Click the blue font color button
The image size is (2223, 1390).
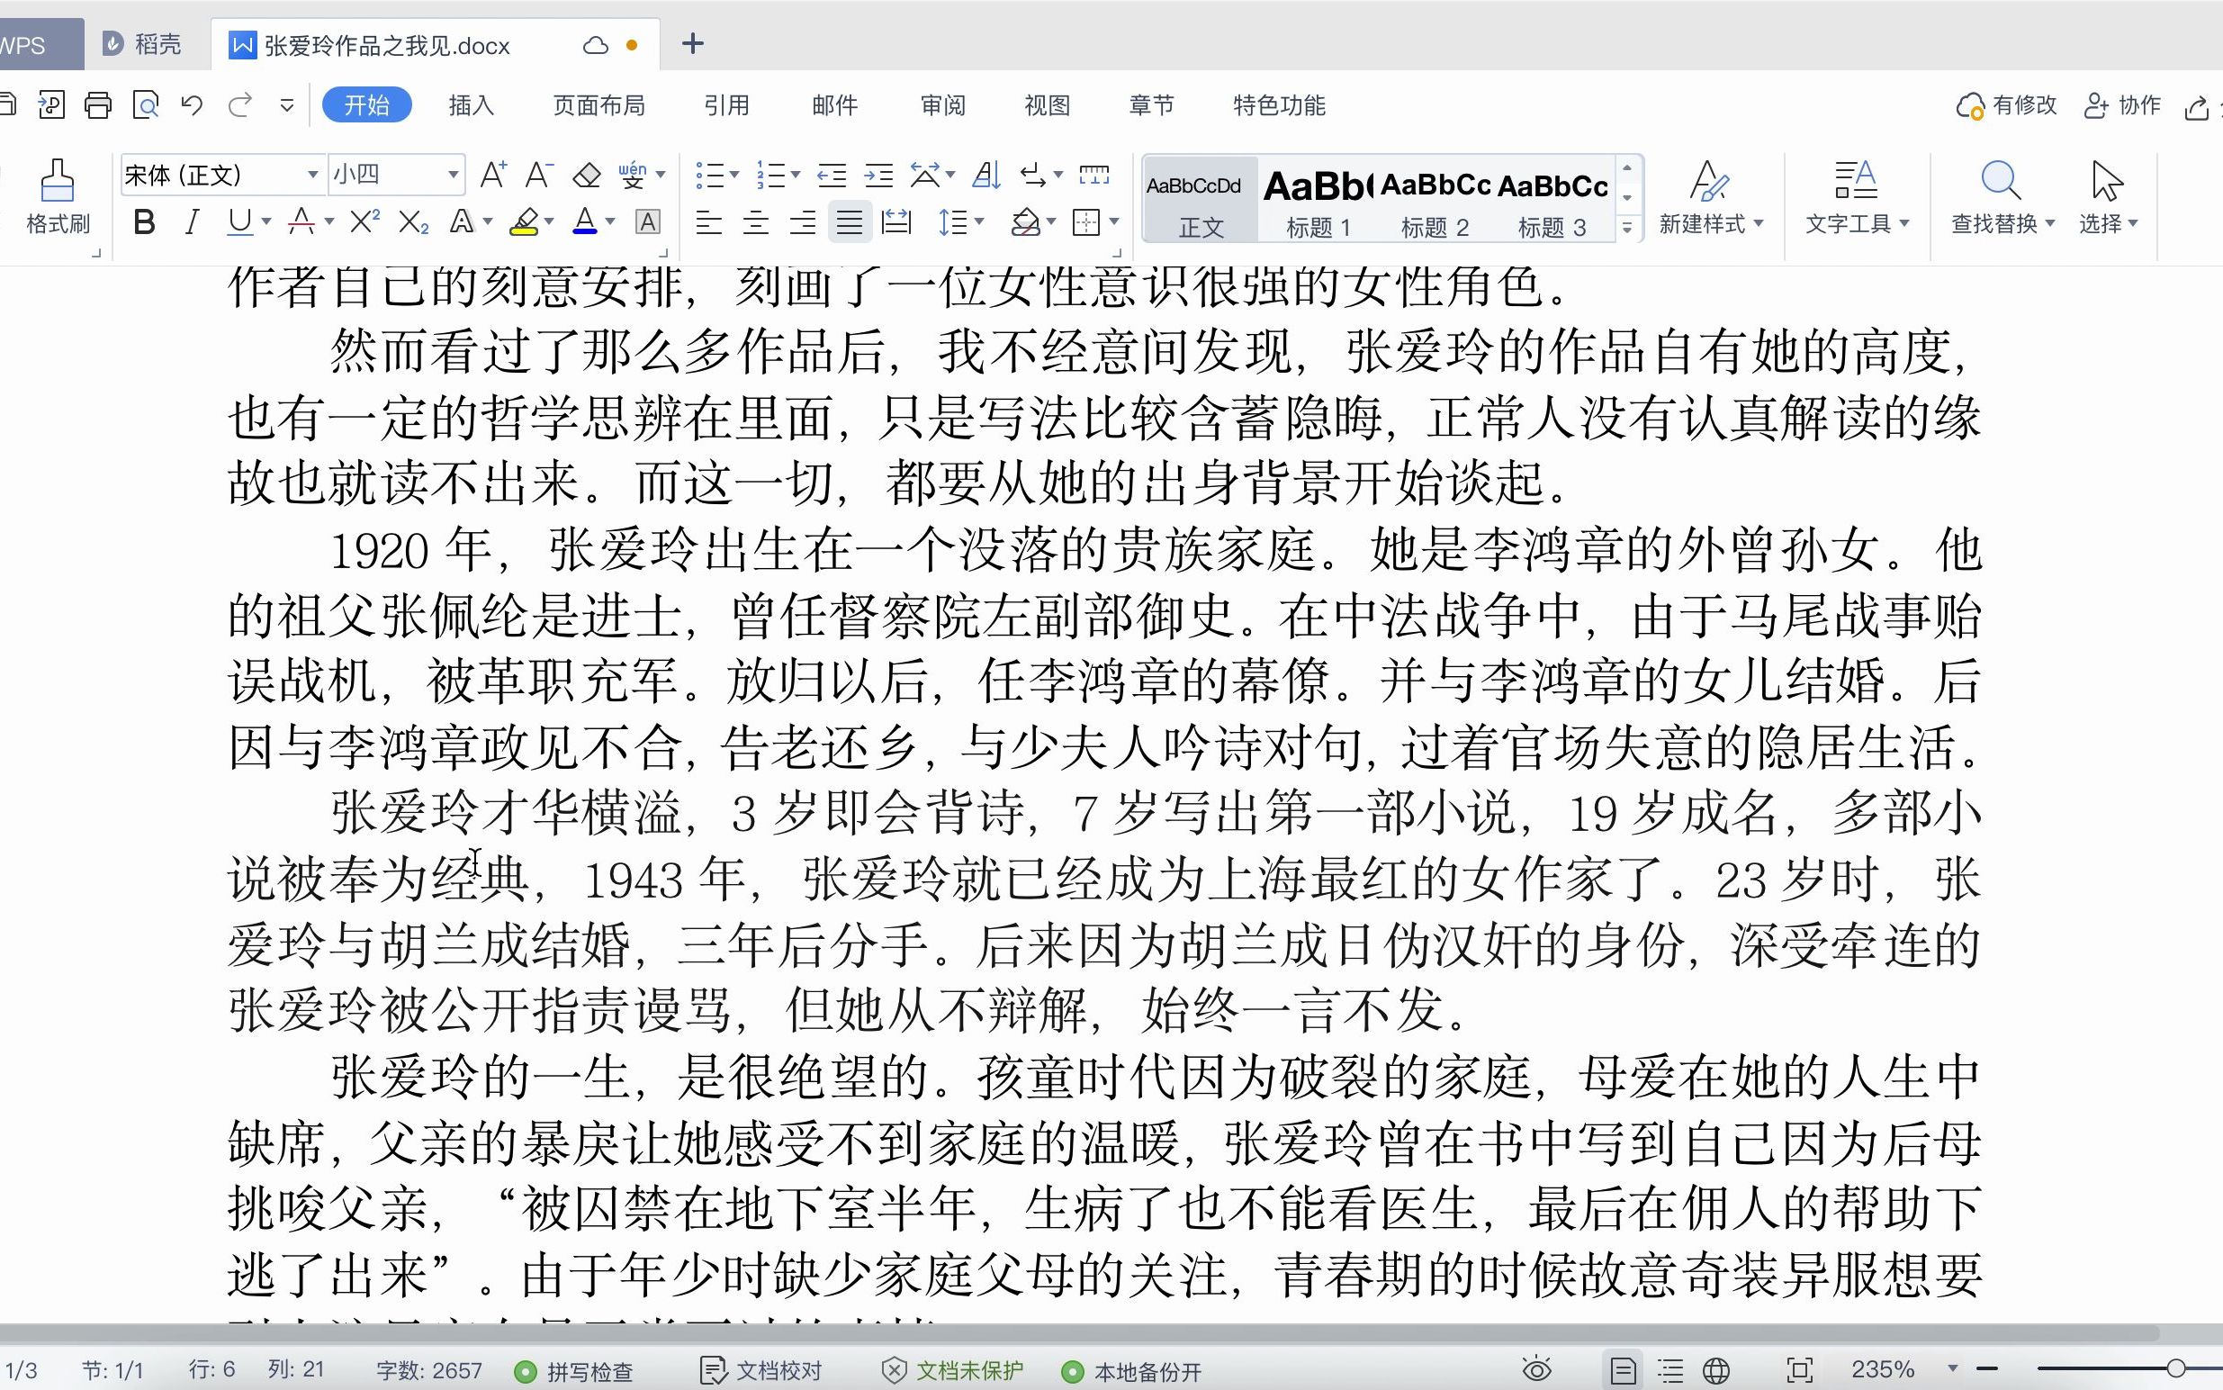[x=585, y=222]
